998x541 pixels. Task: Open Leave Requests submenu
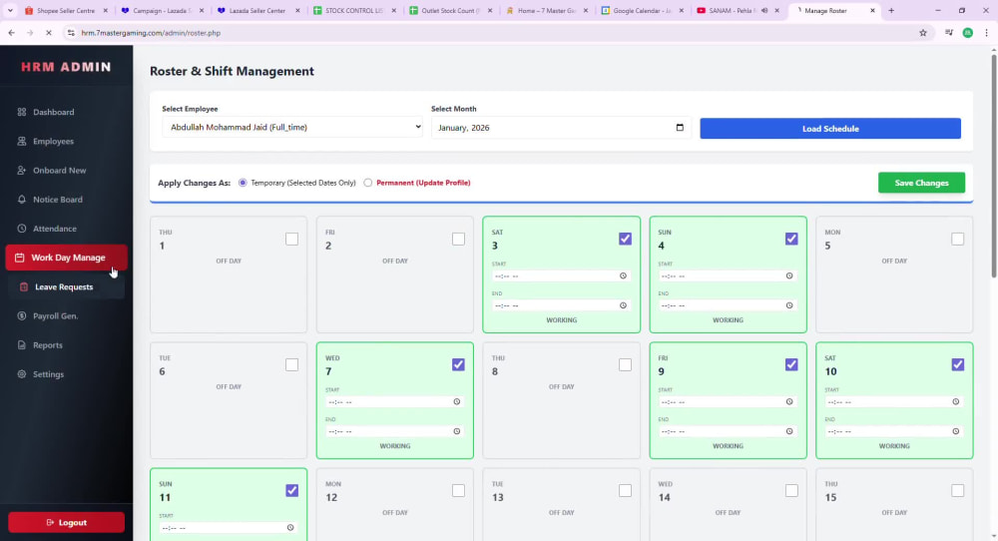pyautogui.click(x=66, y=287)
